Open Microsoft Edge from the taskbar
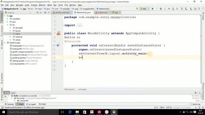This screenshot has height=115, width=205. coord(70,112)
